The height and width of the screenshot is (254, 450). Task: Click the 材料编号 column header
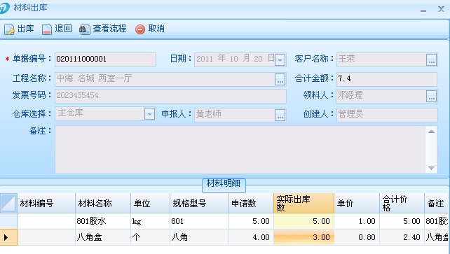coord(46,204)
